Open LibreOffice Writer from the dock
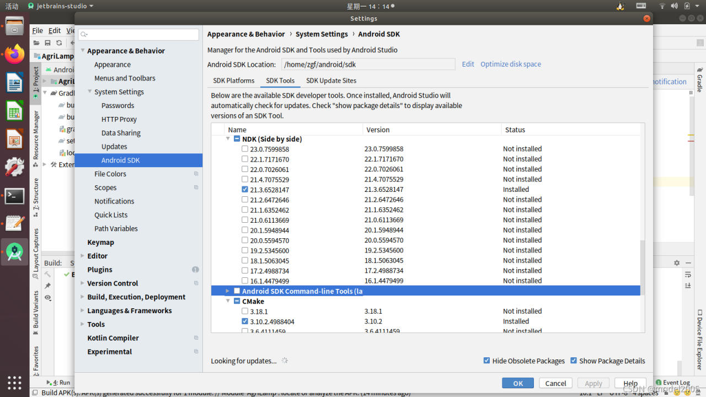Image resolution: width=706 pixels, height=397 pixels. (15, 83)
